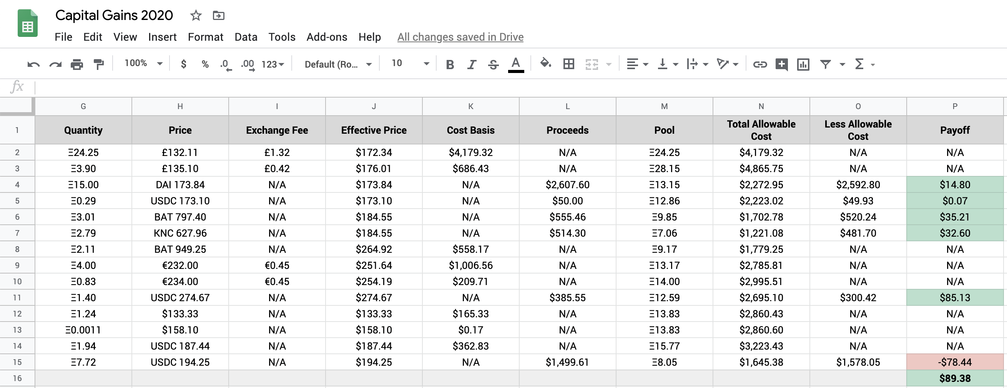Open the font size 10 dropdown
The image size is (1007, 388).
[x=410, y=63]
